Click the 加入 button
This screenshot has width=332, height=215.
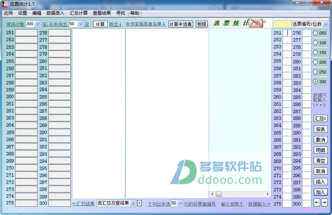[320, 192]
